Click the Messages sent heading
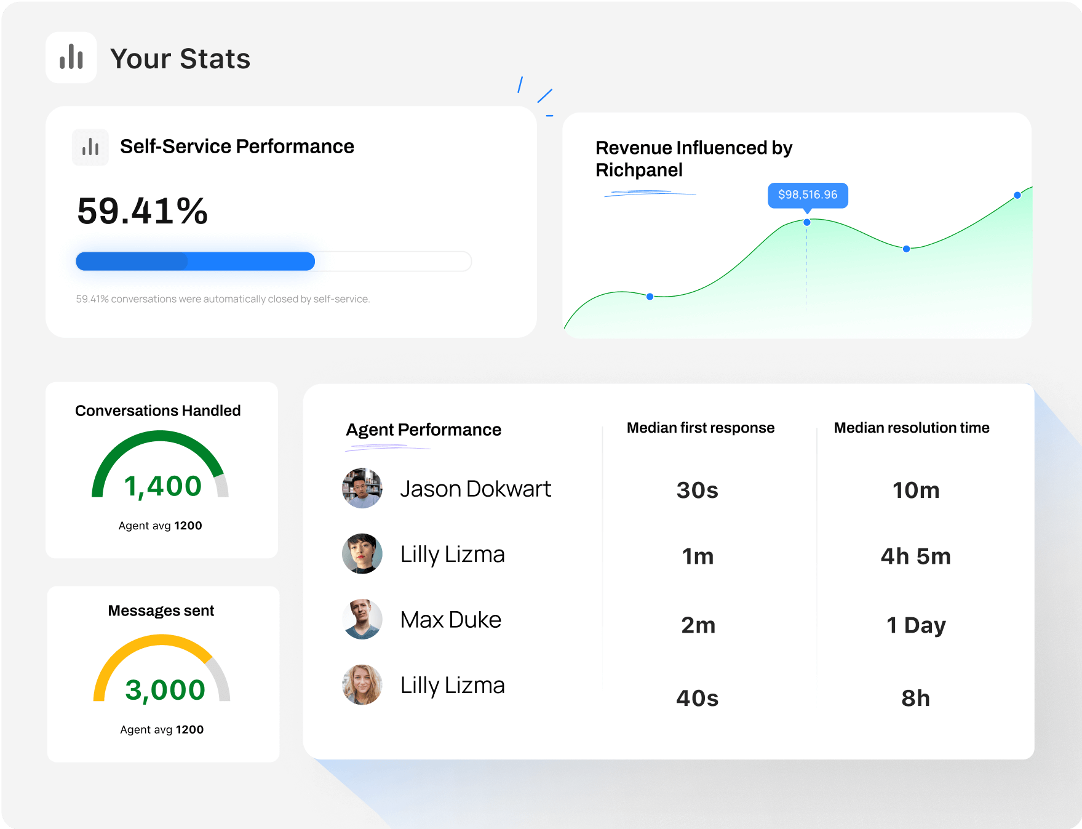 (161, 611)
